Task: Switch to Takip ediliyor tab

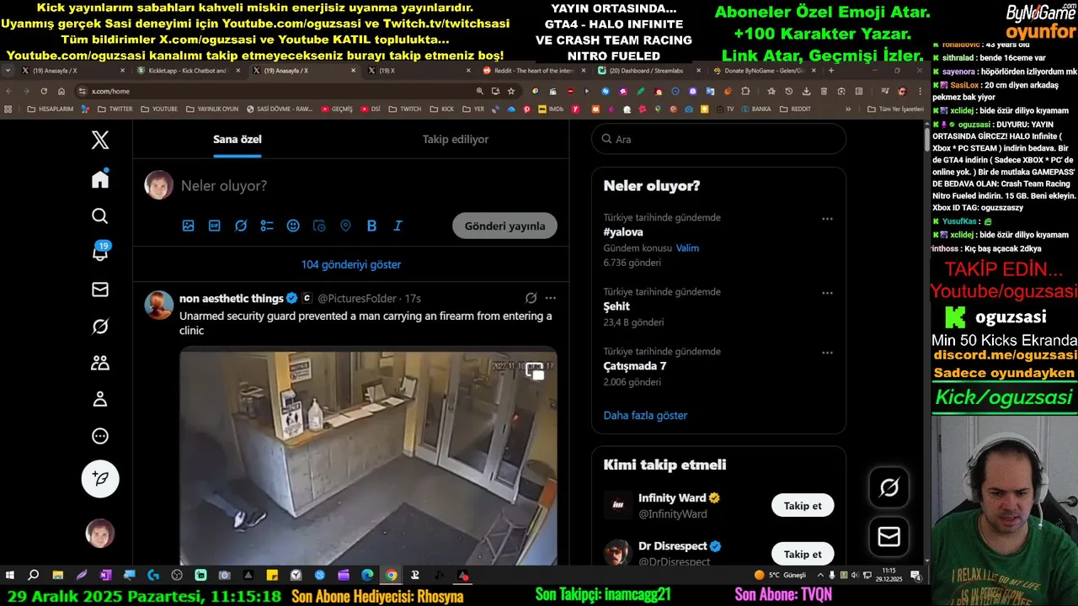Action: (456, 139)
